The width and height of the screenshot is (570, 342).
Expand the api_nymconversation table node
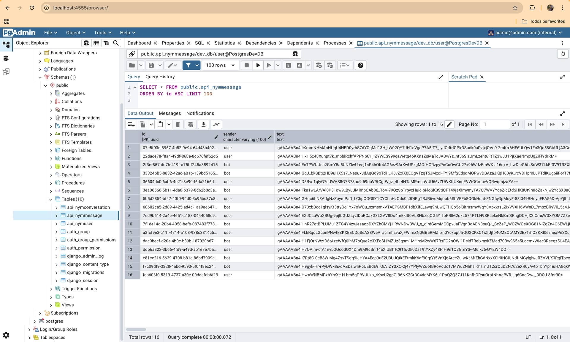[x=56, y=207]
